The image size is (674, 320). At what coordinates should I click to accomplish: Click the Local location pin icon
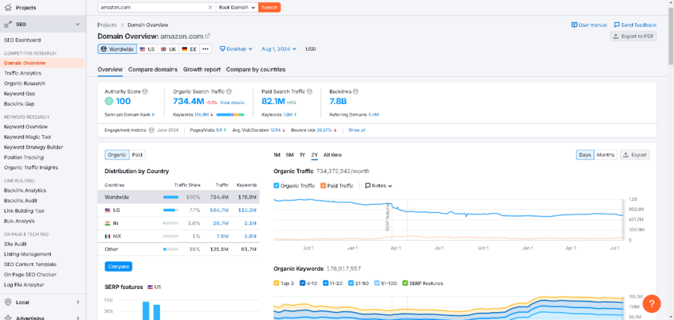8,302
